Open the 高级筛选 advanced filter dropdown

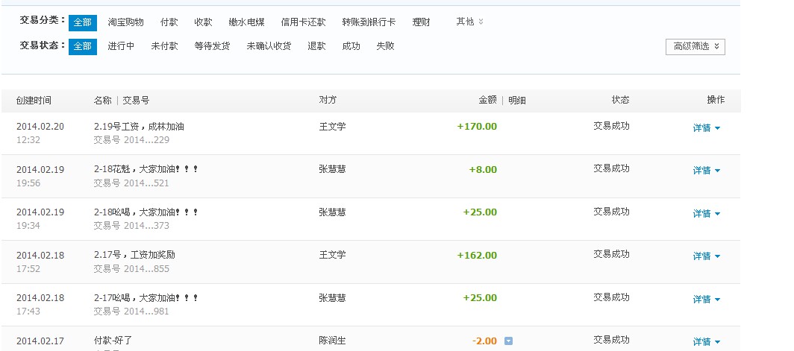click(x=695, y=46)
